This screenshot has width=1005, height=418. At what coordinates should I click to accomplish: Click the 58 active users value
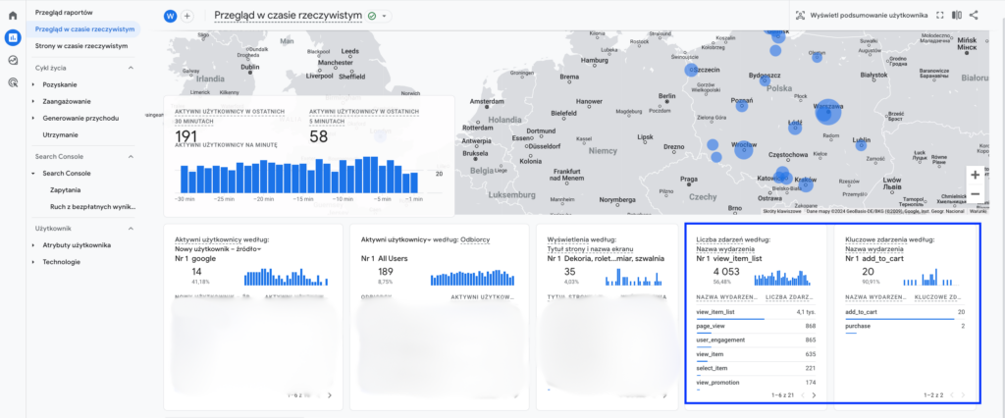[319, 136]
